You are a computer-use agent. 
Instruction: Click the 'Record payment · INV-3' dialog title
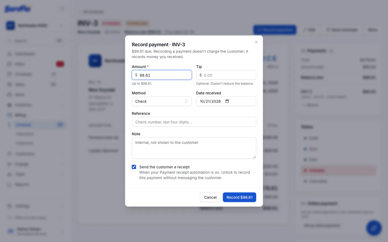158,45
